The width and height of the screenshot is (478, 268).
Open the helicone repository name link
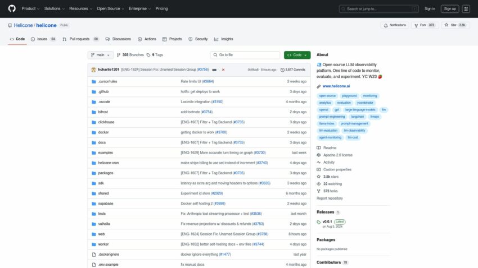tap(46, 25)
